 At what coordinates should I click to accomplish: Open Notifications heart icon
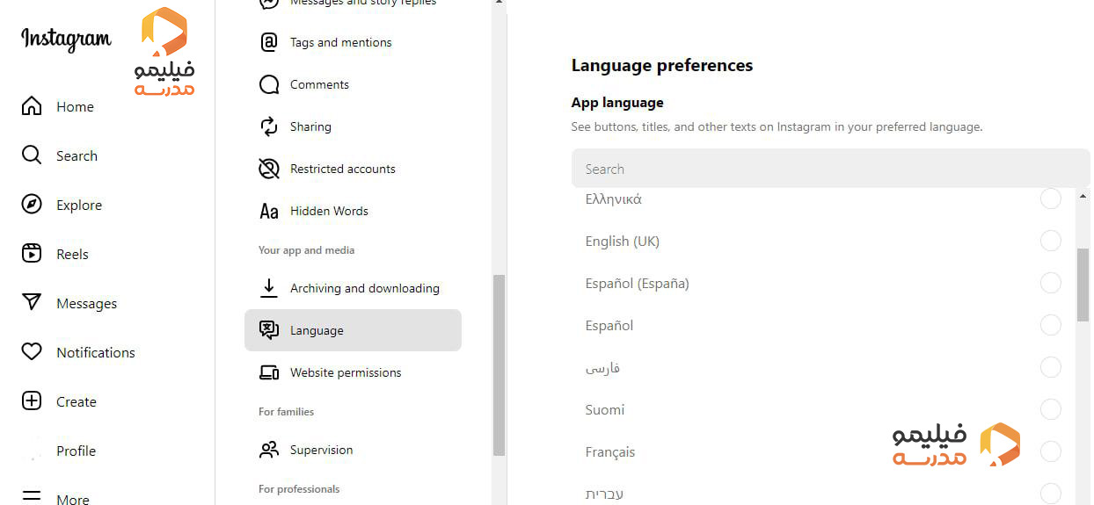(x=32, y=352)
